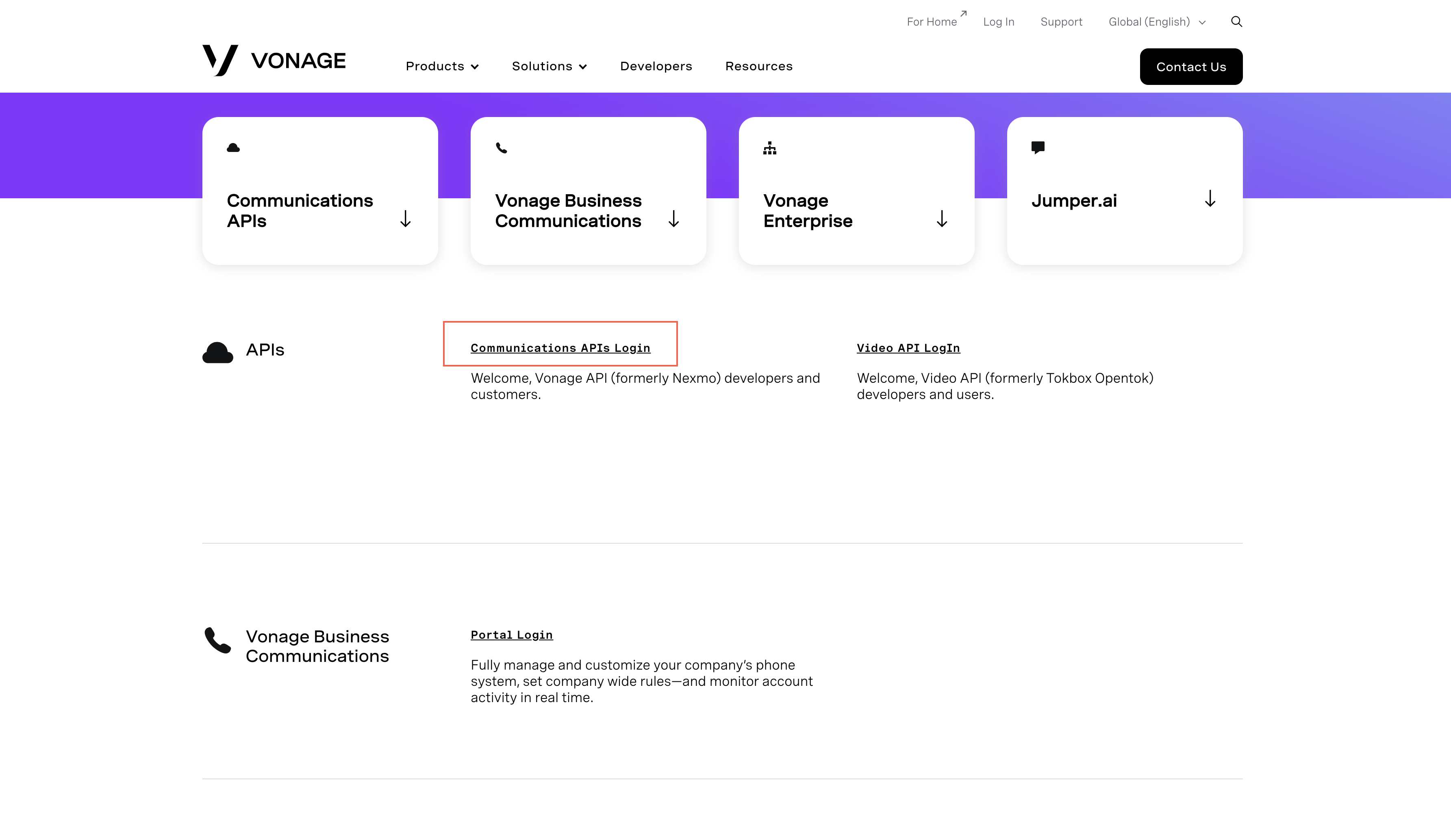Click the 'Welcome, Video API (formerly Tokbox Opentok)' description

pyautogui.click(x=1005, y=386)
